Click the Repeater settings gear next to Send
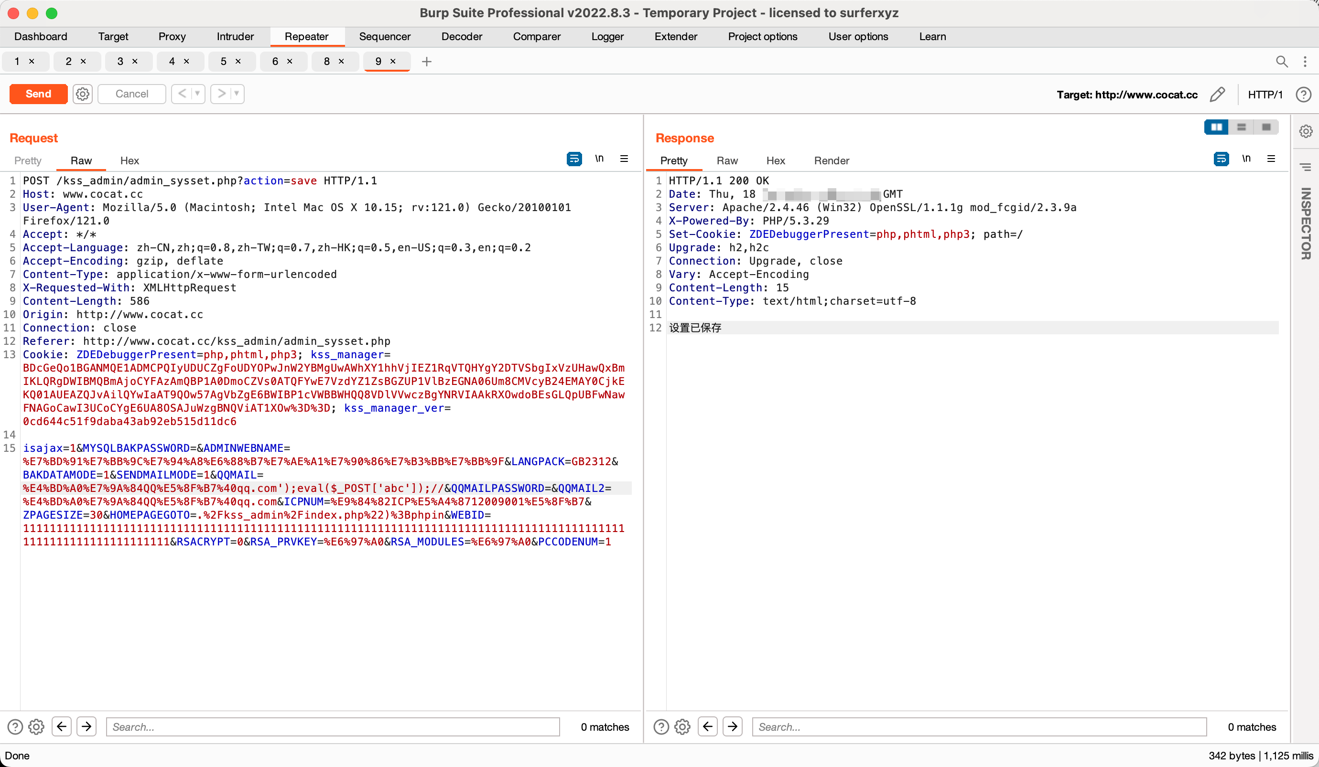Screen dimensions: 1319x767 tap(82, 94)
